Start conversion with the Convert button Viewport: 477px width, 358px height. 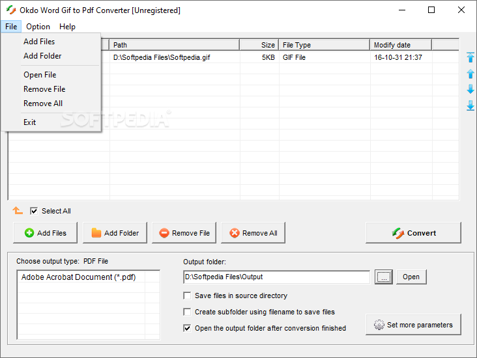413,233
